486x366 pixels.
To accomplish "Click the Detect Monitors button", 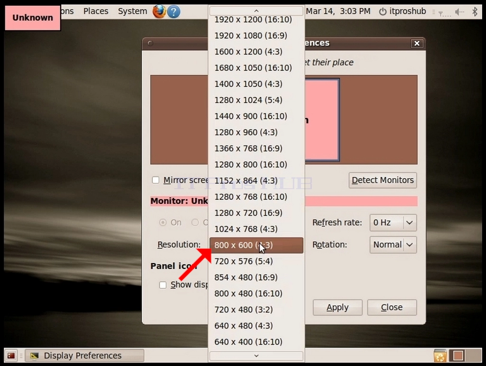I will pos(383,180).
